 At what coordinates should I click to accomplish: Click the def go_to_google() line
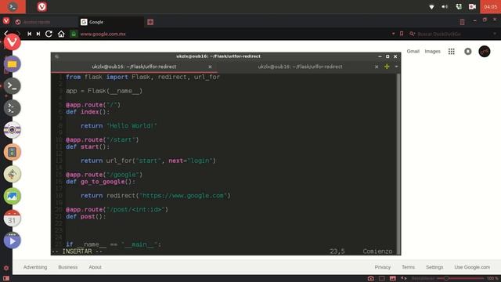tap(100, 182)
